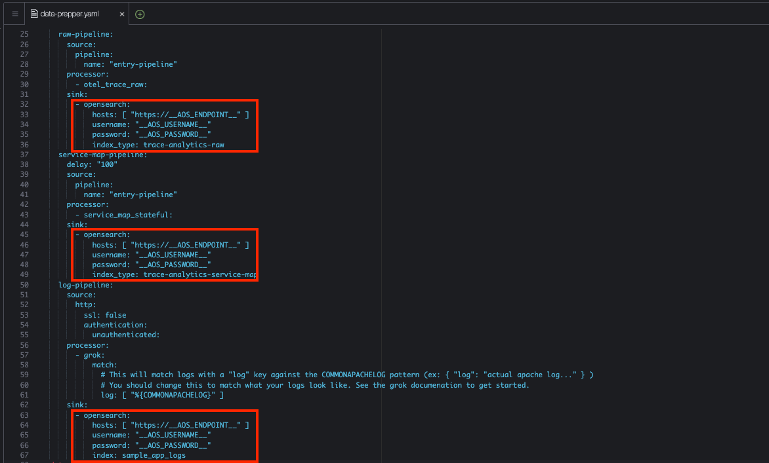Click 'source:' on line 51
Image resolution: width=769 pixels, height=463 pixels.
[x=81, y=295]
